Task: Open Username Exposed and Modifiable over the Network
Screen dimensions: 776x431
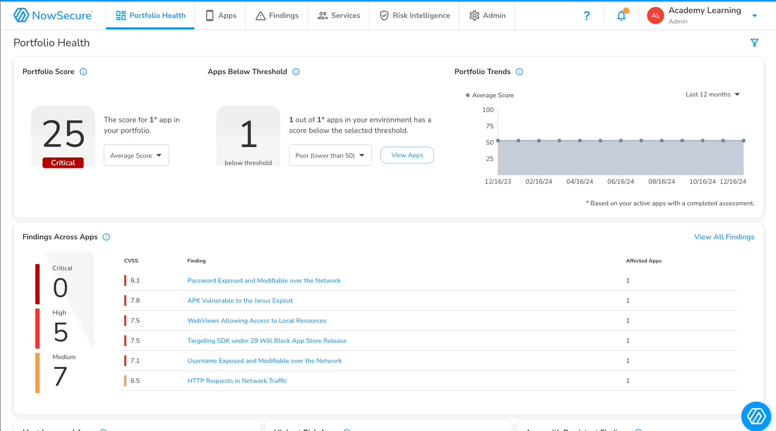Action: pyautogui.click(x=264, y=360)
